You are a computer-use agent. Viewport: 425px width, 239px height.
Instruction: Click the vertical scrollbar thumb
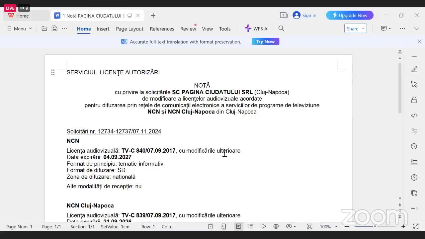point(400,88)
